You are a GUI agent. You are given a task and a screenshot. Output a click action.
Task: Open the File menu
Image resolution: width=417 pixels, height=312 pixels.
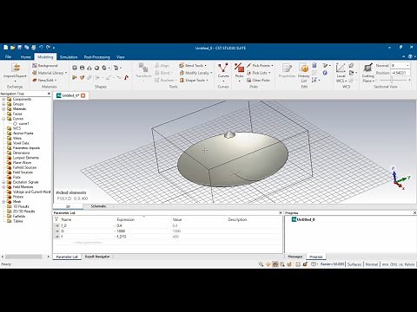pos(8,57)
